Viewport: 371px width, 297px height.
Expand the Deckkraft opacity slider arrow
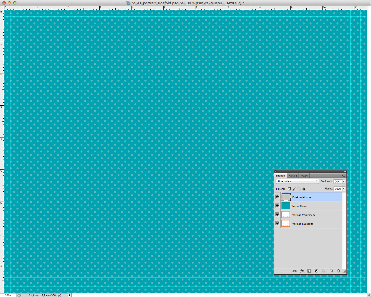point(344,182)
